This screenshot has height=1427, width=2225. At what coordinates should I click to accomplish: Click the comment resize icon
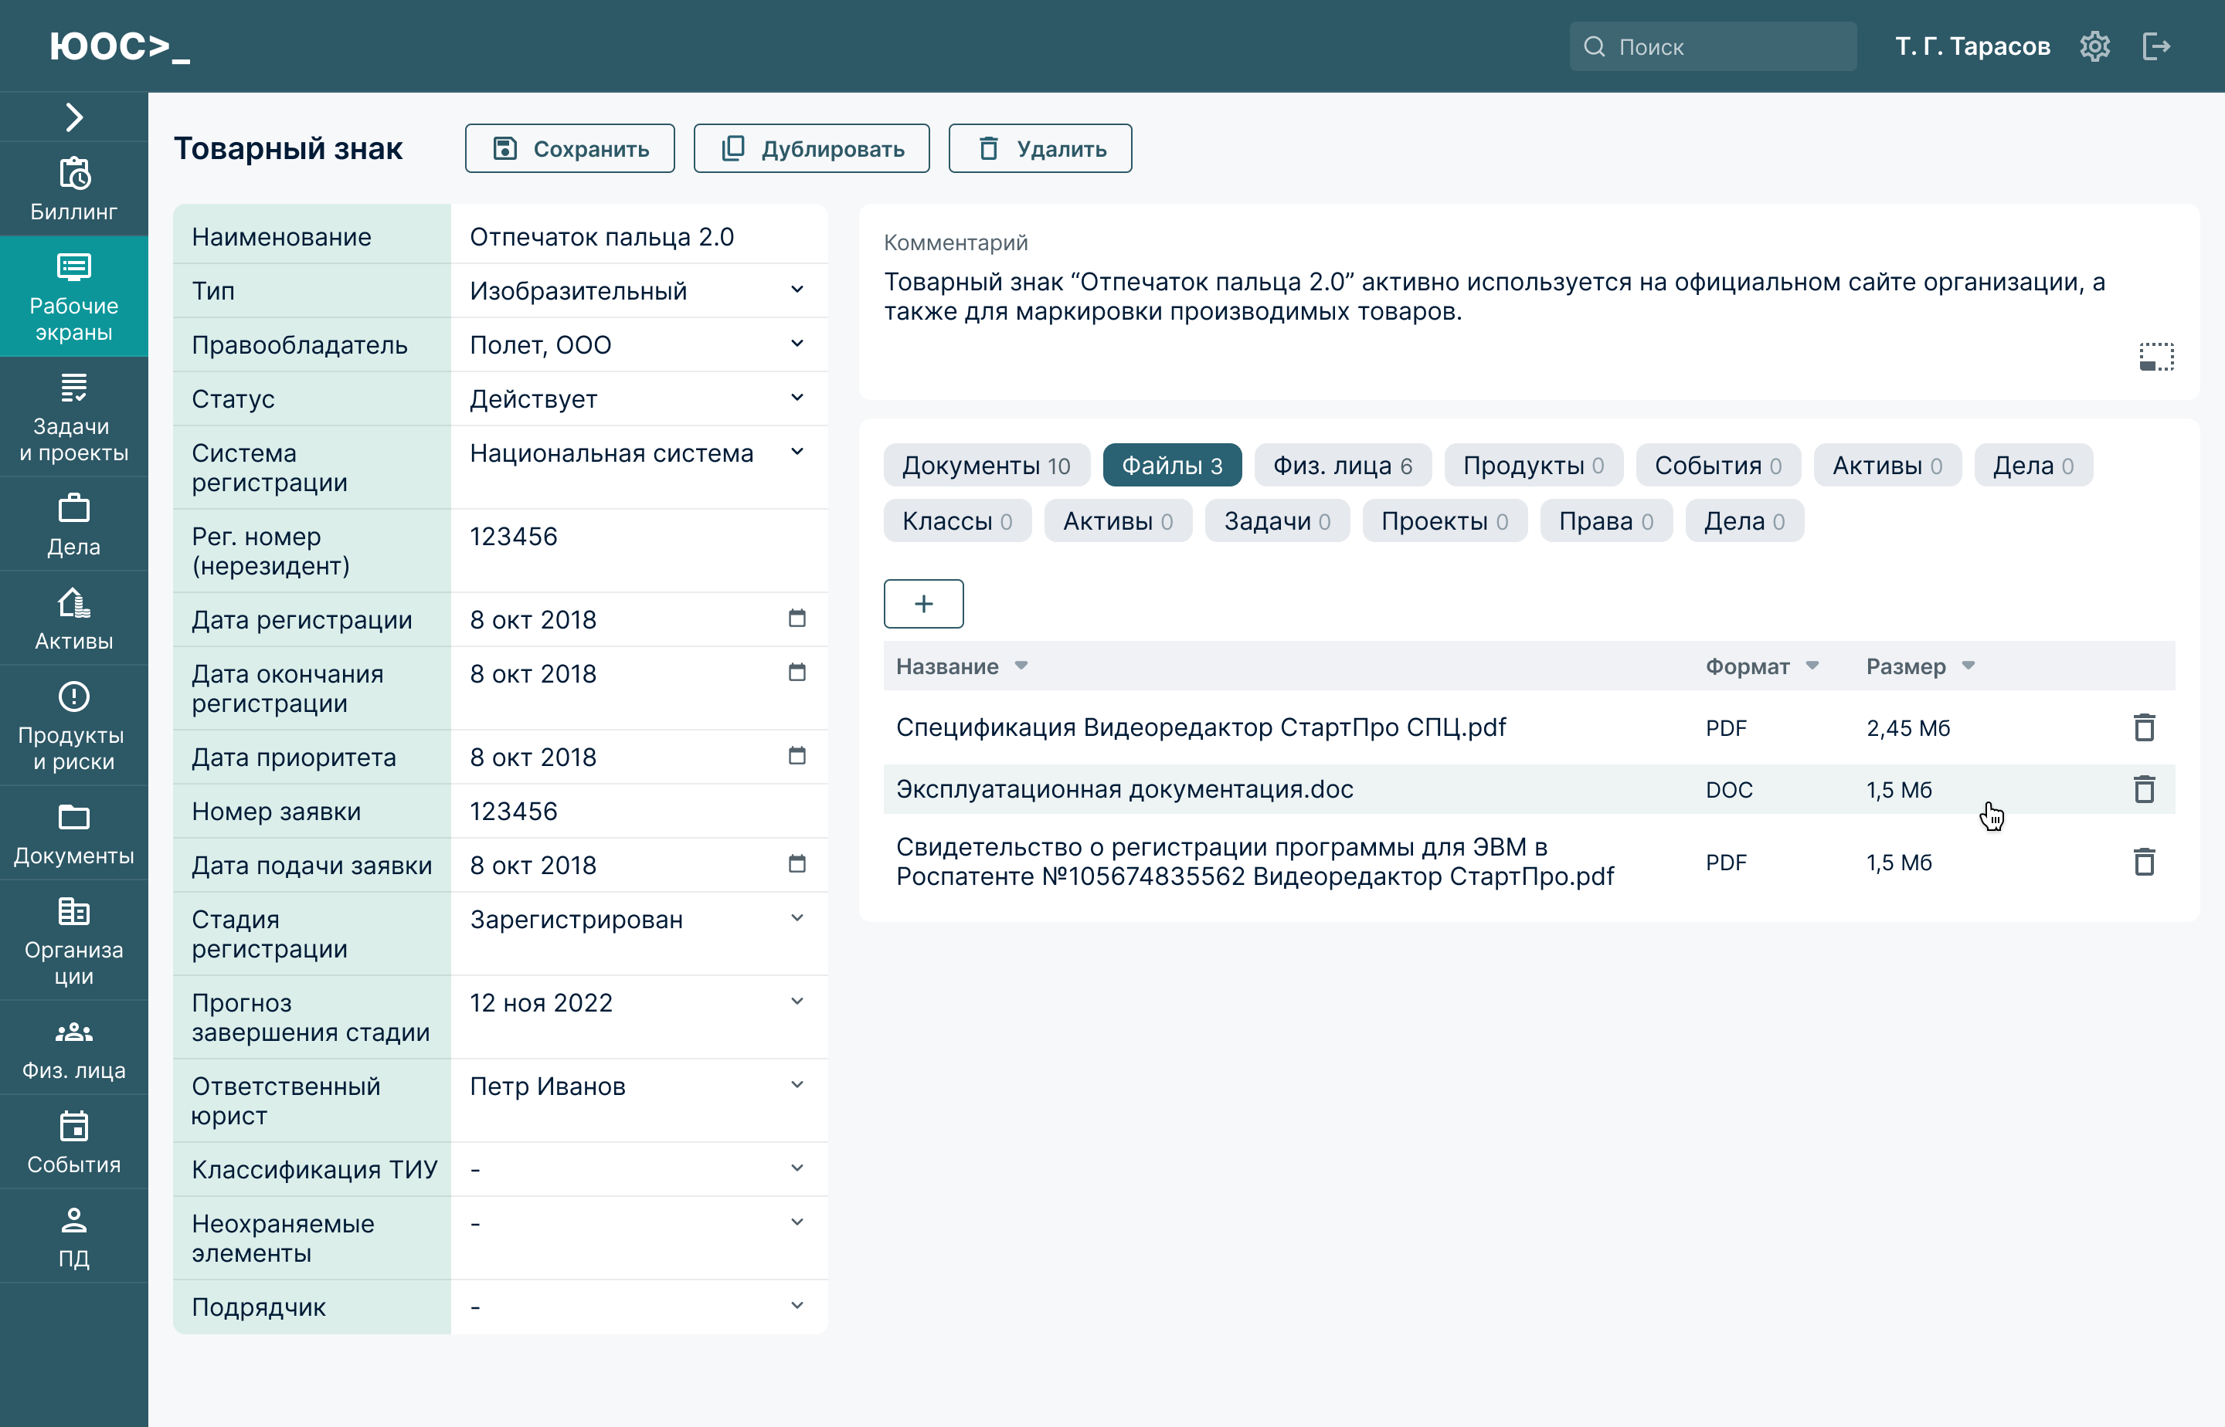click(x=2155, y=357)
